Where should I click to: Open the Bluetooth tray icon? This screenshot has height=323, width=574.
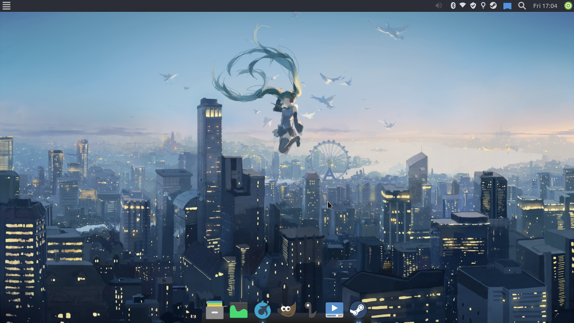453,5
